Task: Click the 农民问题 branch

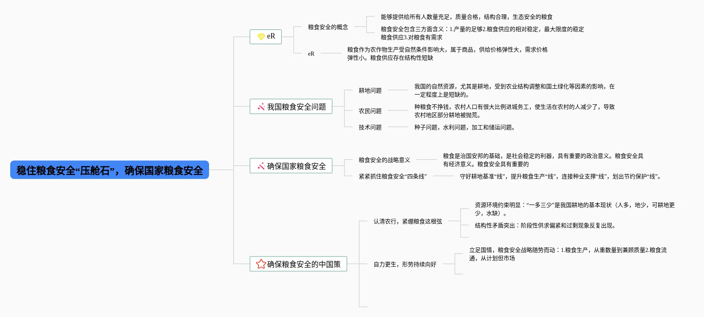Action: (370, 111)
